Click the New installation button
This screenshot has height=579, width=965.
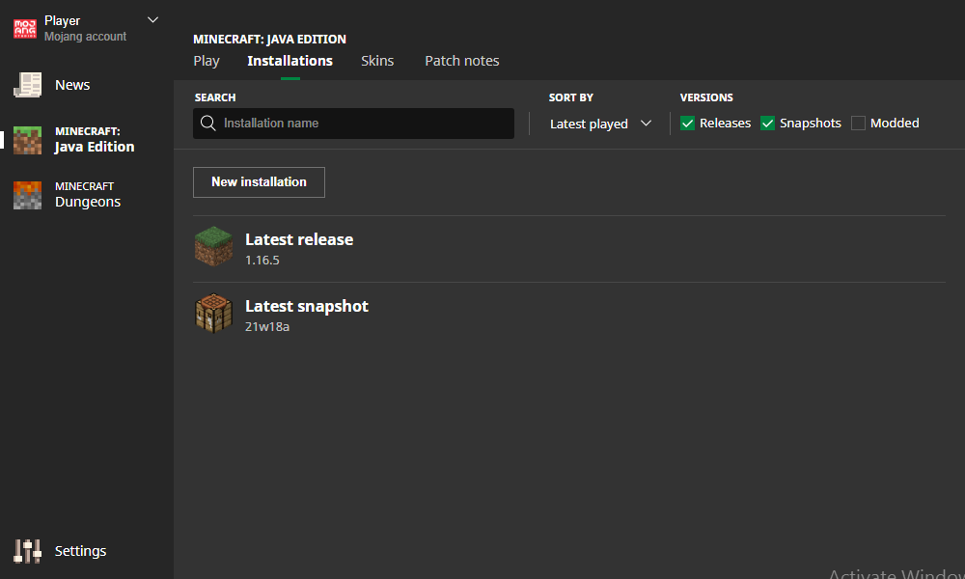click(x=259, y=182)
